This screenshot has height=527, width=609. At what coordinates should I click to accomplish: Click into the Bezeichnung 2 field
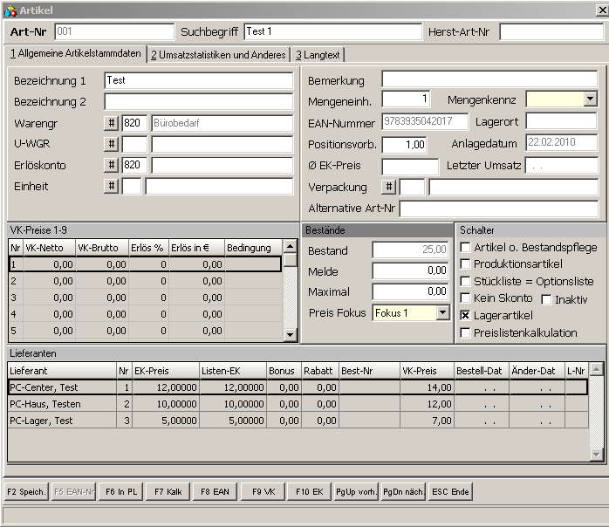point(199,101)
